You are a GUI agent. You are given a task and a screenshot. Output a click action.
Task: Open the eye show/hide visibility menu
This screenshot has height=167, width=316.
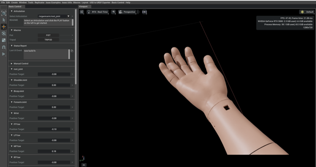[114, 12]
